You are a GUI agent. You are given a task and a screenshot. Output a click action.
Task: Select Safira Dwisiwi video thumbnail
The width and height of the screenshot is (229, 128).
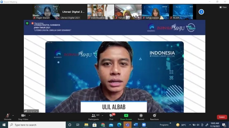(155, 12)
